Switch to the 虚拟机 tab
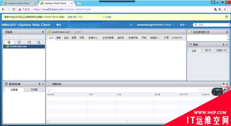This screenshot has height=126, width=231. (x=121, y=38)
